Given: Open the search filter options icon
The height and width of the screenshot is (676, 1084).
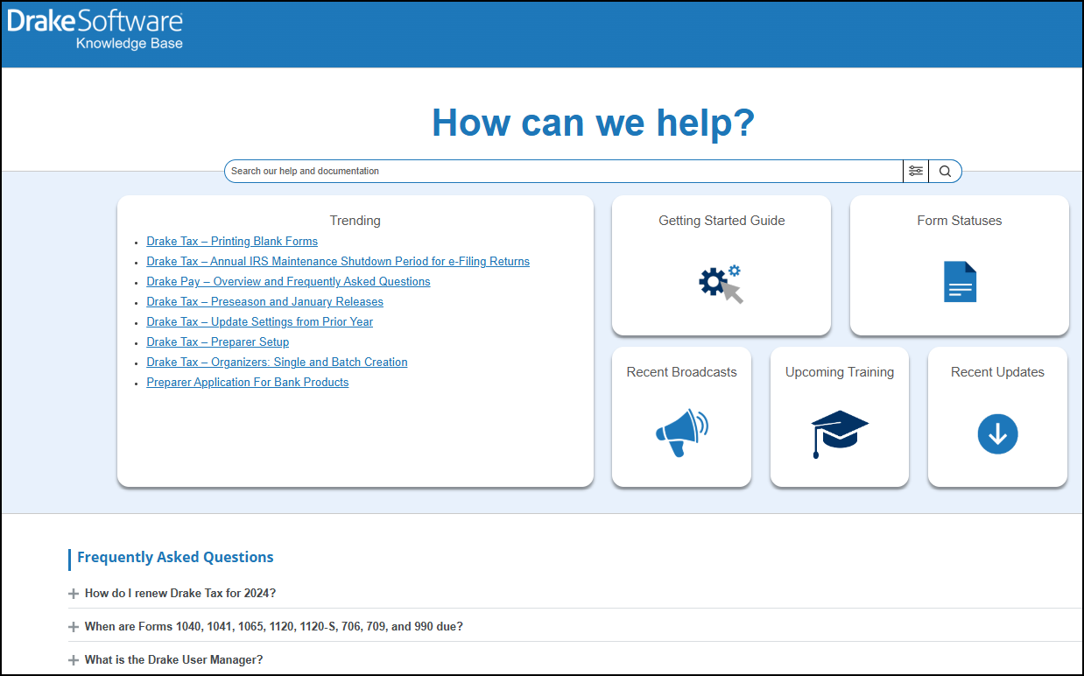Looking at the screenshot, I should pos(916,172).
